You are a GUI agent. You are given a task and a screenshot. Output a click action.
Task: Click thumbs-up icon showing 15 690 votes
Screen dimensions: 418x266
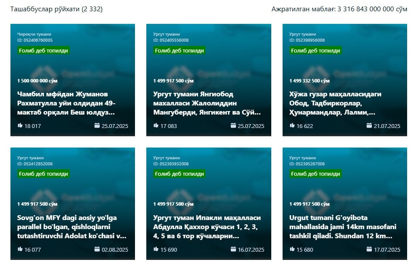[x=156, y=249]
